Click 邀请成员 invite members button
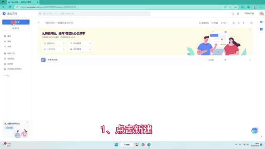This screenshot has width=265, height=149. click(204, 23)
